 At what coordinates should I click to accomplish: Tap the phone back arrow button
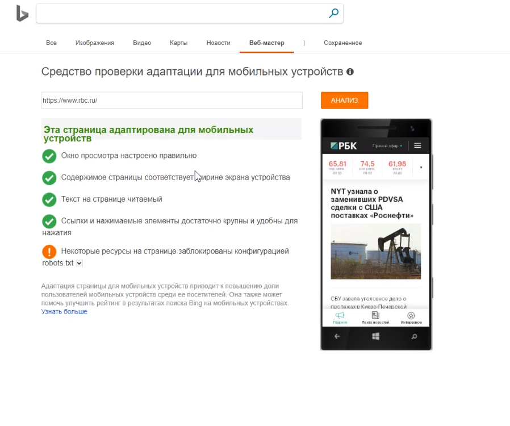(337, 336)
